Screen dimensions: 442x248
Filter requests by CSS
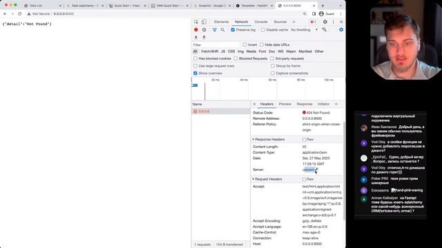[231, 52]
